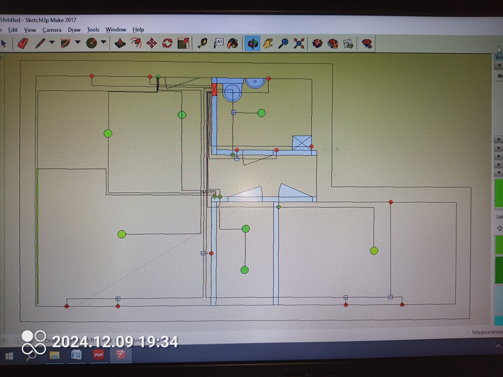
Task: Open the Tools menu
Action: tap(93, 30)
